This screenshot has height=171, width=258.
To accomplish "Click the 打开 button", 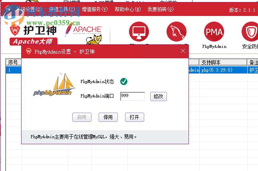I will (135, 117).
